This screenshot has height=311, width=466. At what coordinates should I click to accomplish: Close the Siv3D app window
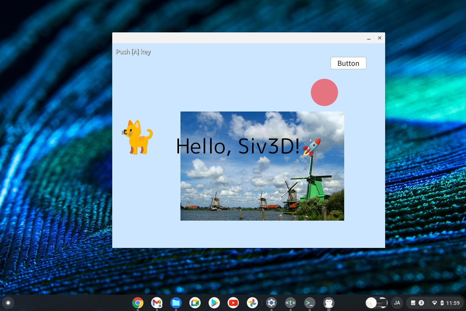(380, 38)
